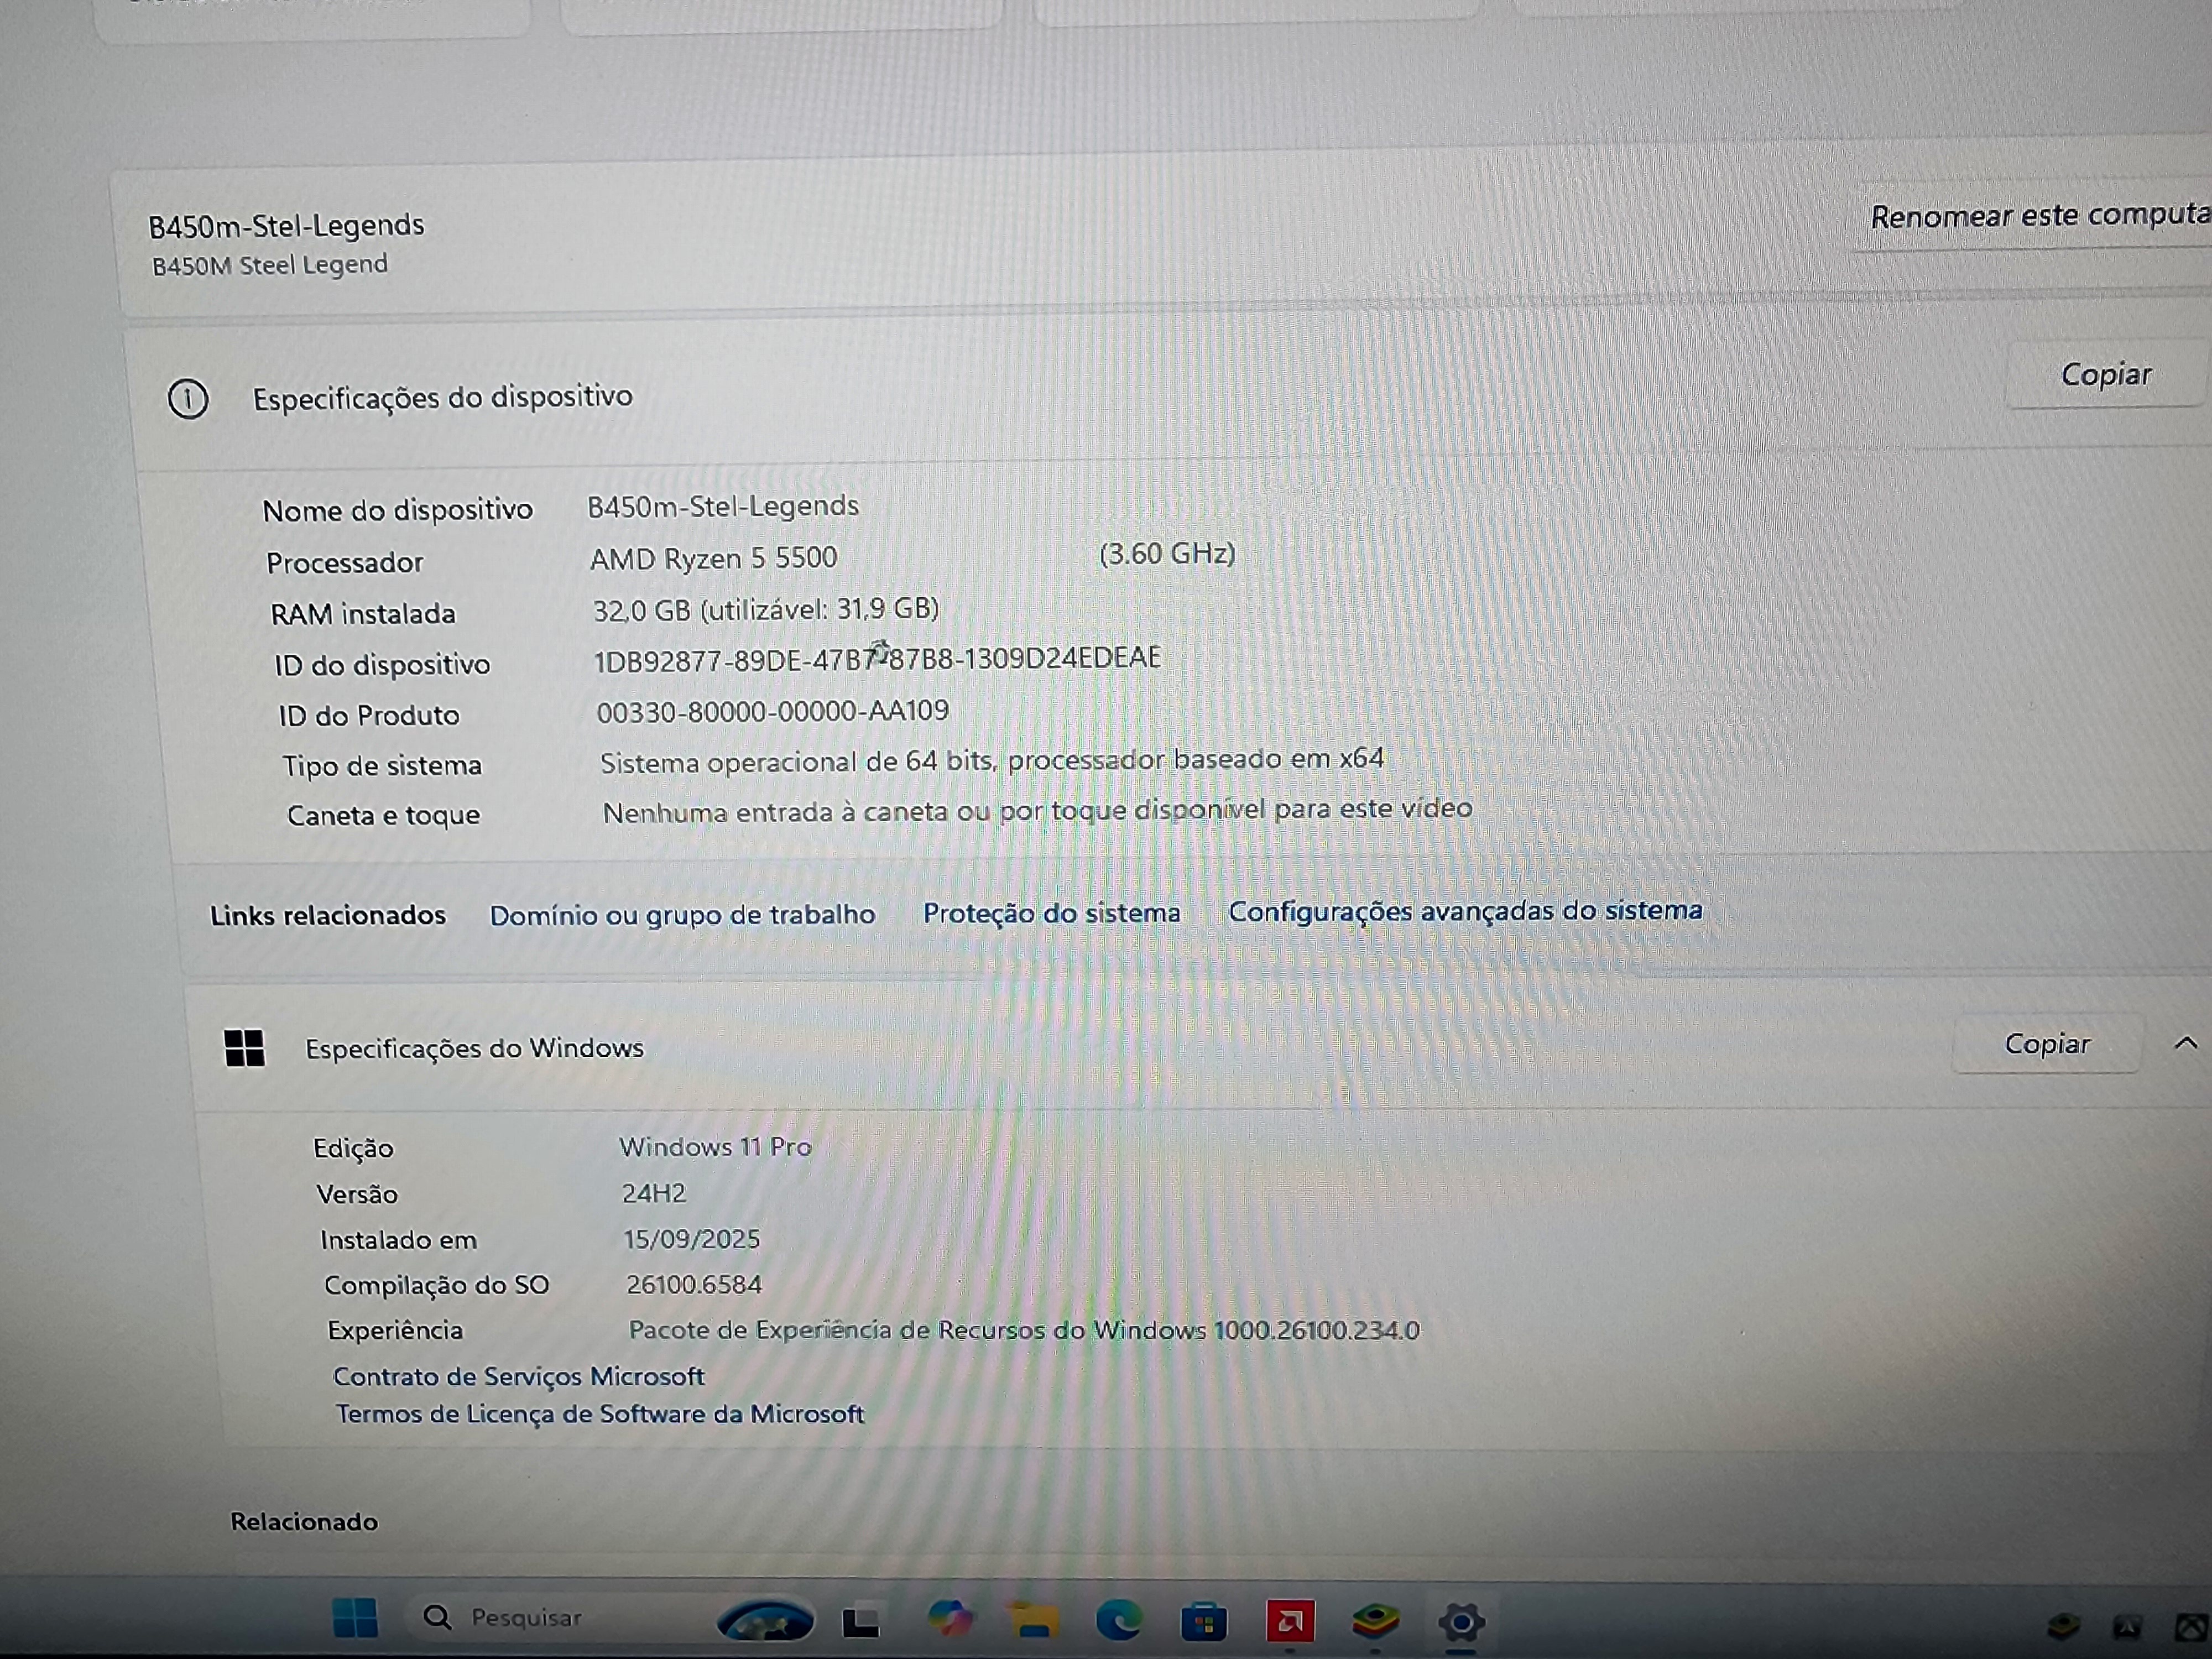Collapse Especificações do Windows section
The width and height of the screenshot is (2212, 1659).
point(2186,1043)
